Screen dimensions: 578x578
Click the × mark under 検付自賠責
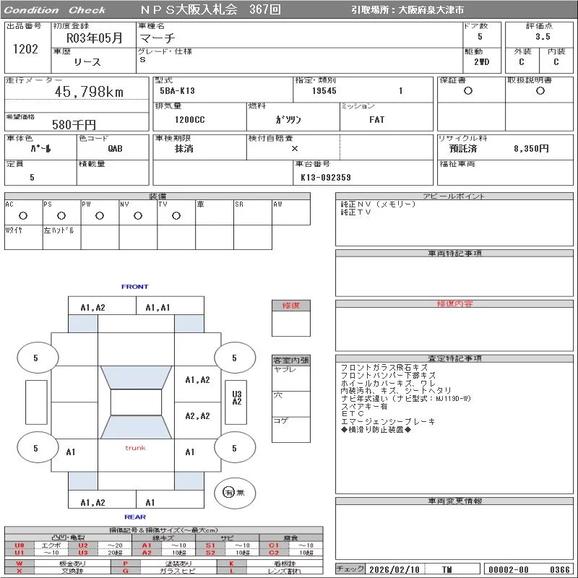click(x=294, y=148)
